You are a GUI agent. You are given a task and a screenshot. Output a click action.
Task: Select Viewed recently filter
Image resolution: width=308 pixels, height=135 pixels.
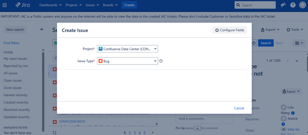pos(15,95)
